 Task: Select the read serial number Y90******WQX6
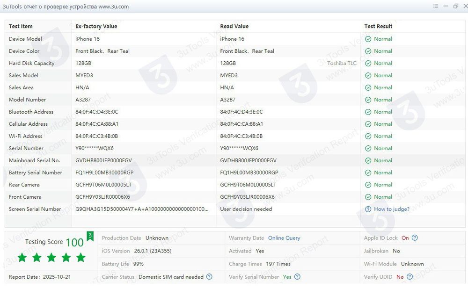[x=239, y=148]
